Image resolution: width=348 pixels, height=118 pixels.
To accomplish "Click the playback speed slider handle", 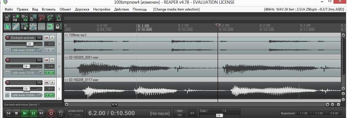I will tap(219, 115).
